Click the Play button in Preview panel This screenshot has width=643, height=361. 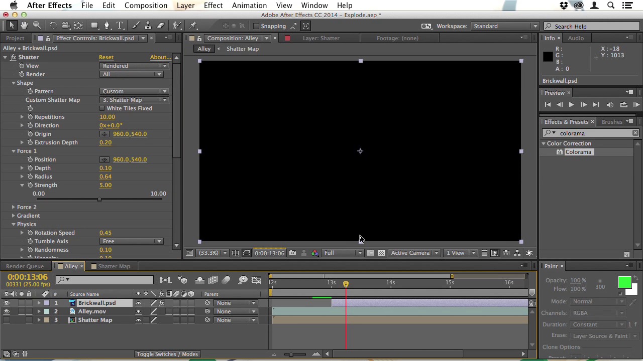coord(571,105)
